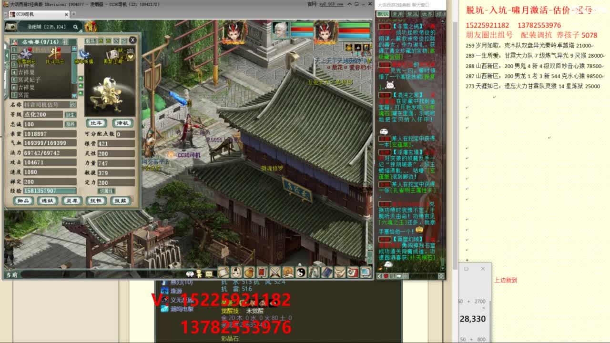Click the first green pet toggle button
The height and width of the screenshot is (343, 610).
81,79
